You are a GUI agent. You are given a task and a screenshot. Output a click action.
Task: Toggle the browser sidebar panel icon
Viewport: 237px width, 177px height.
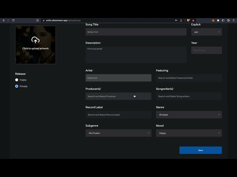point(223,20)
